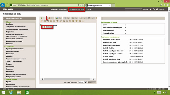The height and width of the screenshot is (95, 170).
Task: Open Суммарная статистика sidebar link
Action: 15,49
